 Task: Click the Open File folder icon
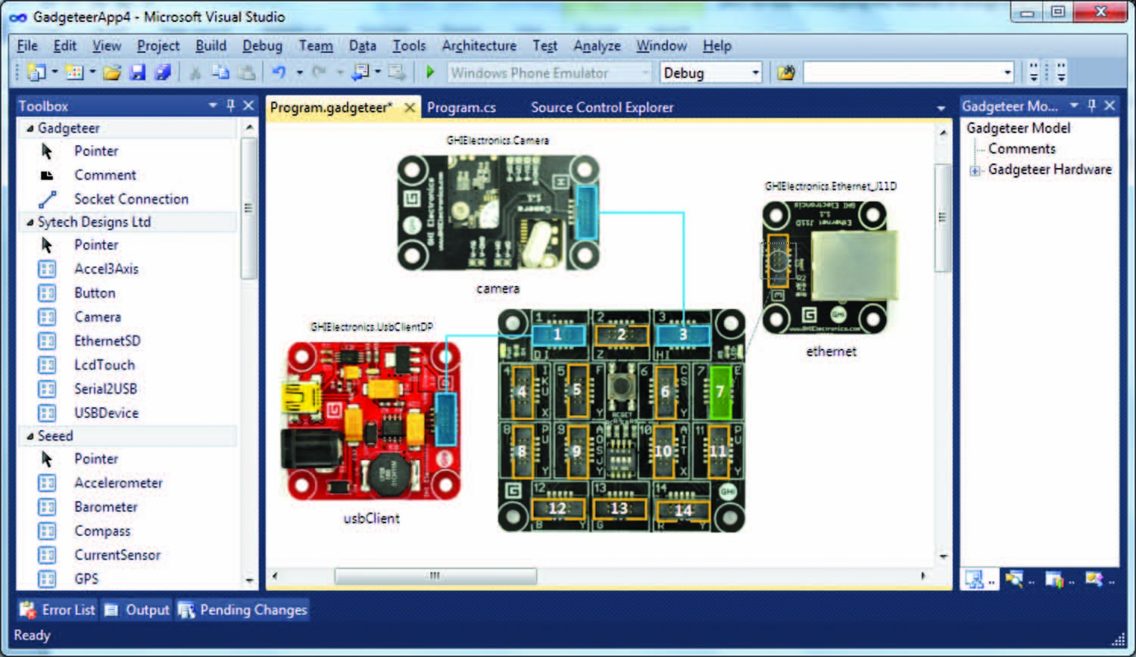(112, 73)
